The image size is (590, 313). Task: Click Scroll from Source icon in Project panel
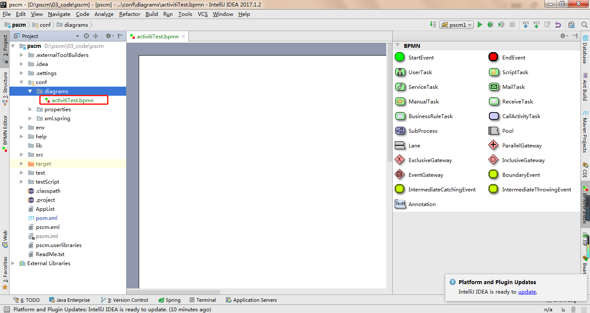click(x=86, y=36)
